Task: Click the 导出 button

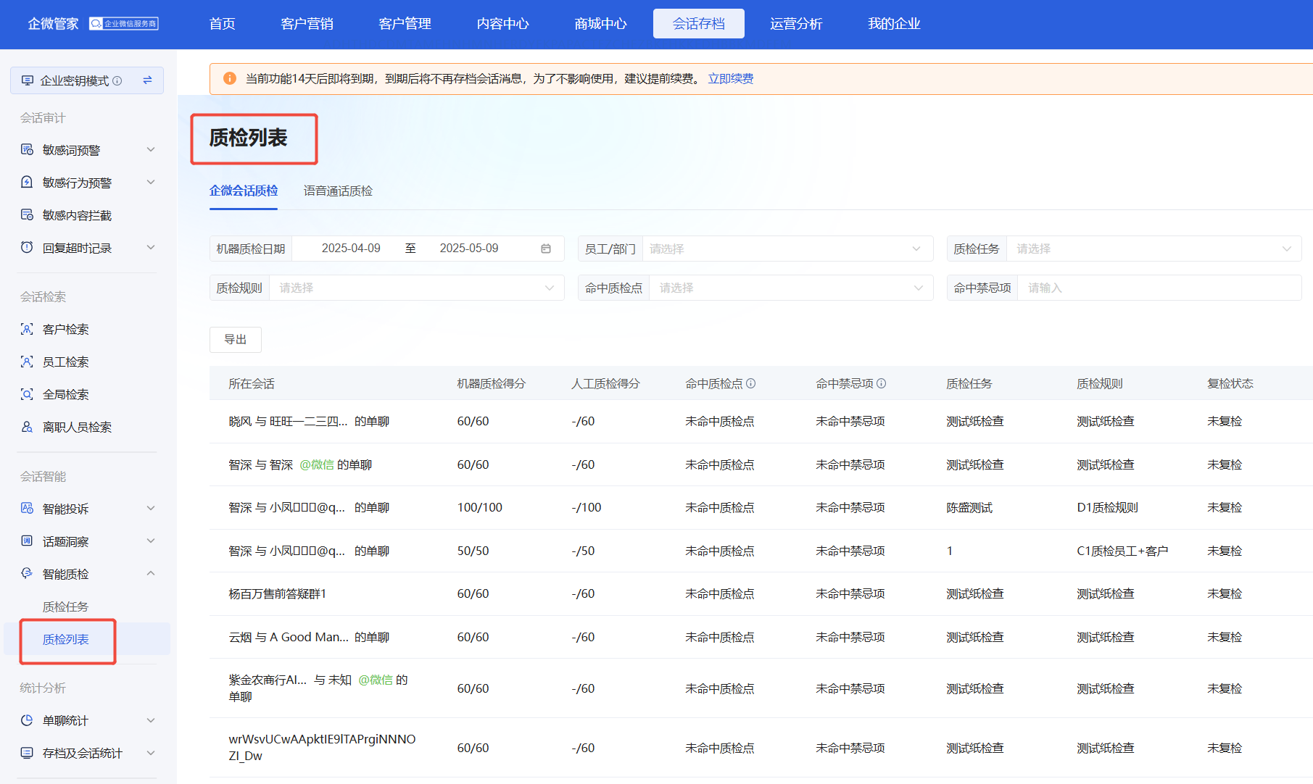Action: pyautogui.click(x=236, y=339)
